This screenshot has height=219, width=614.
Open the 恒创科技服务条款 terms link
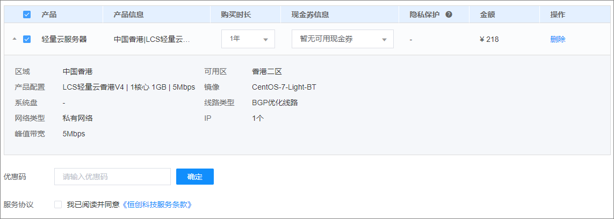157,205
